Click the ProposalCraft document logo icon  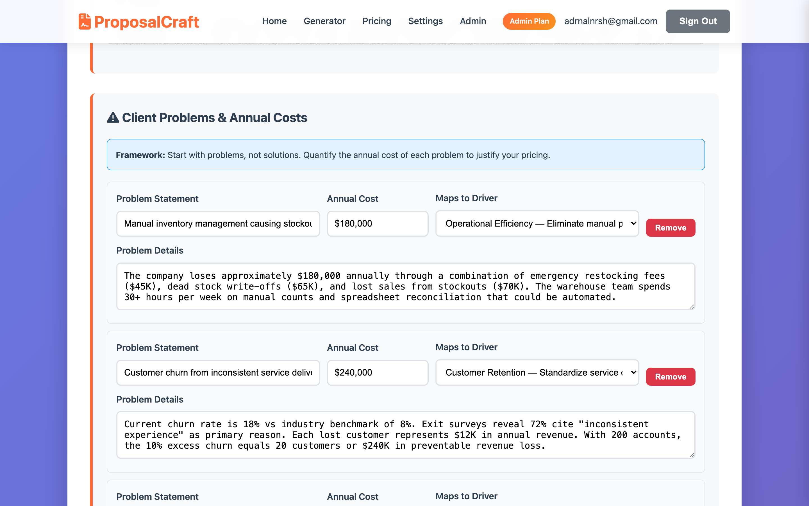85,22
